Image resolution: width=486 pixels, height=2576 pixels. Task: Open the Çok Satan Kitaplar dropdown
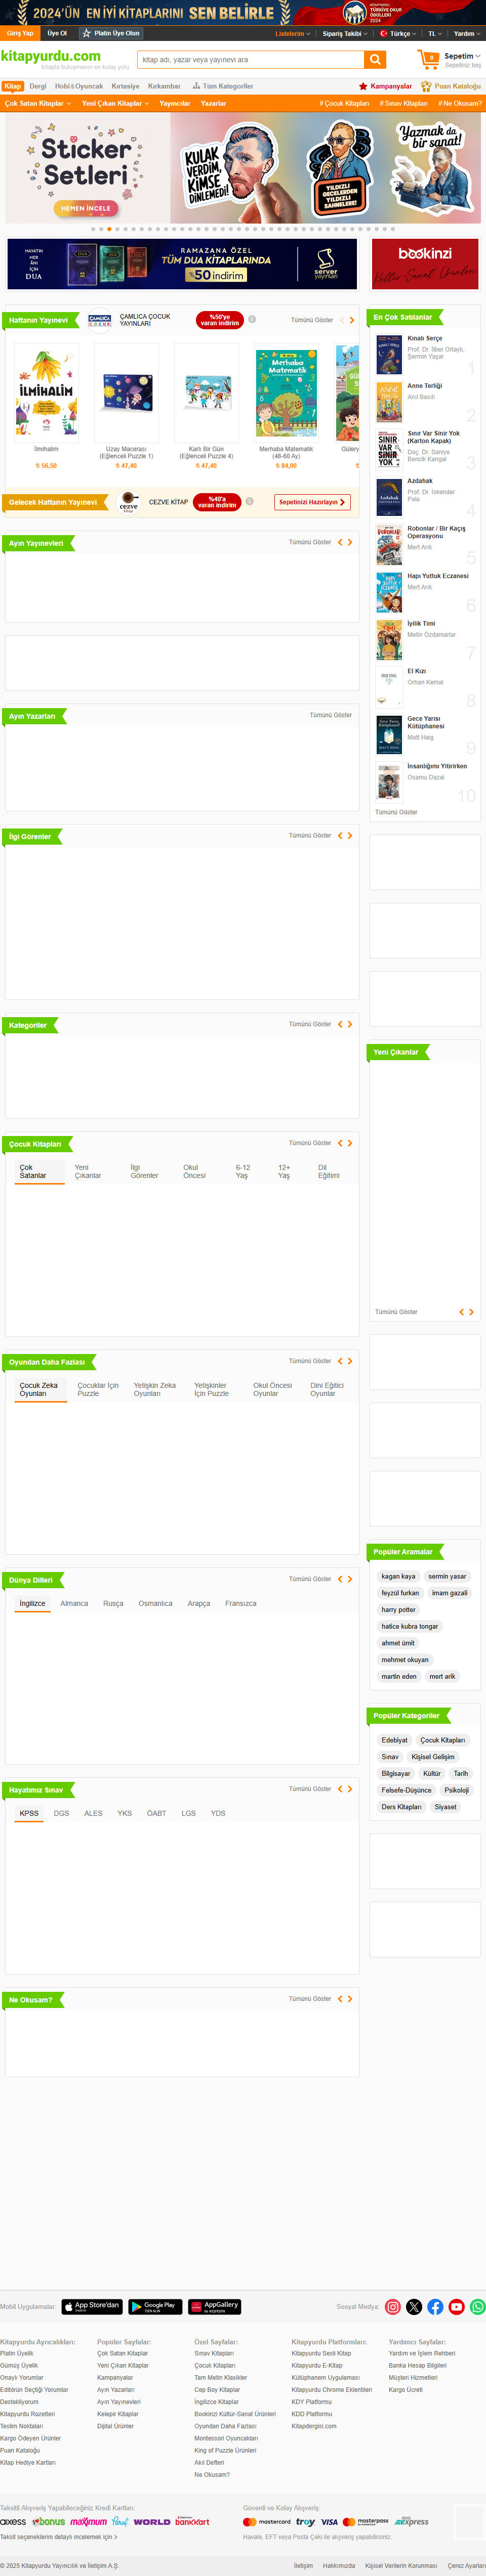click(x=37, y=103)
